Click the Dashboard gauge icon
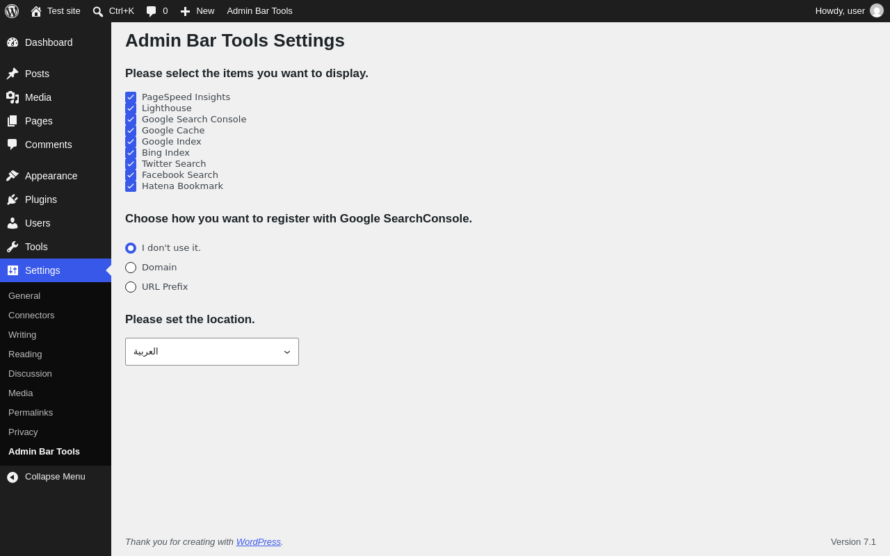Viewport: 890px width, 556px height. pos(13,42)
